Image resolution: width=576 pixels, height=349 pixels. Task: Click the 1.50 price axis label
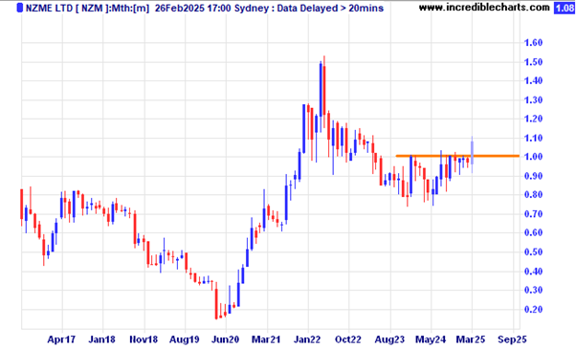pos(533,62)
